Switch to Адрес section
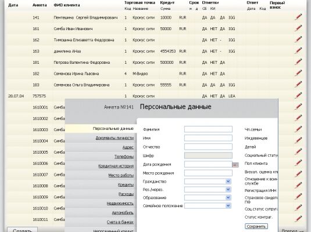 point(128,147)
